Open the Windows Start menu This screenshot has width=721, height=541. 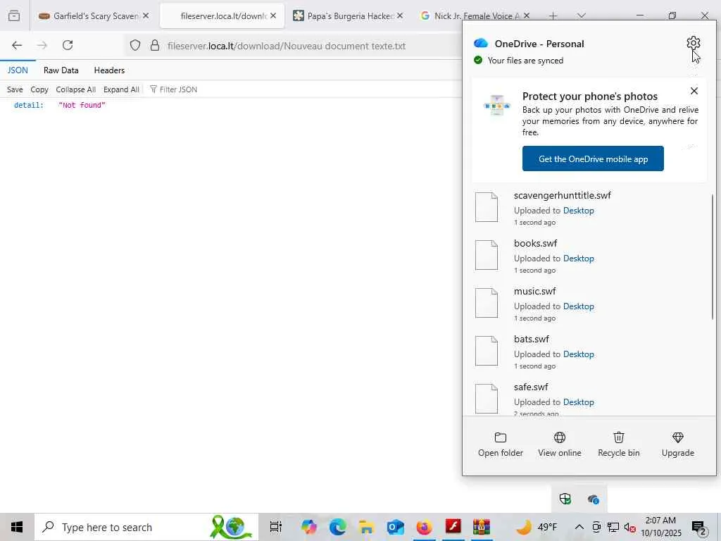17,527
